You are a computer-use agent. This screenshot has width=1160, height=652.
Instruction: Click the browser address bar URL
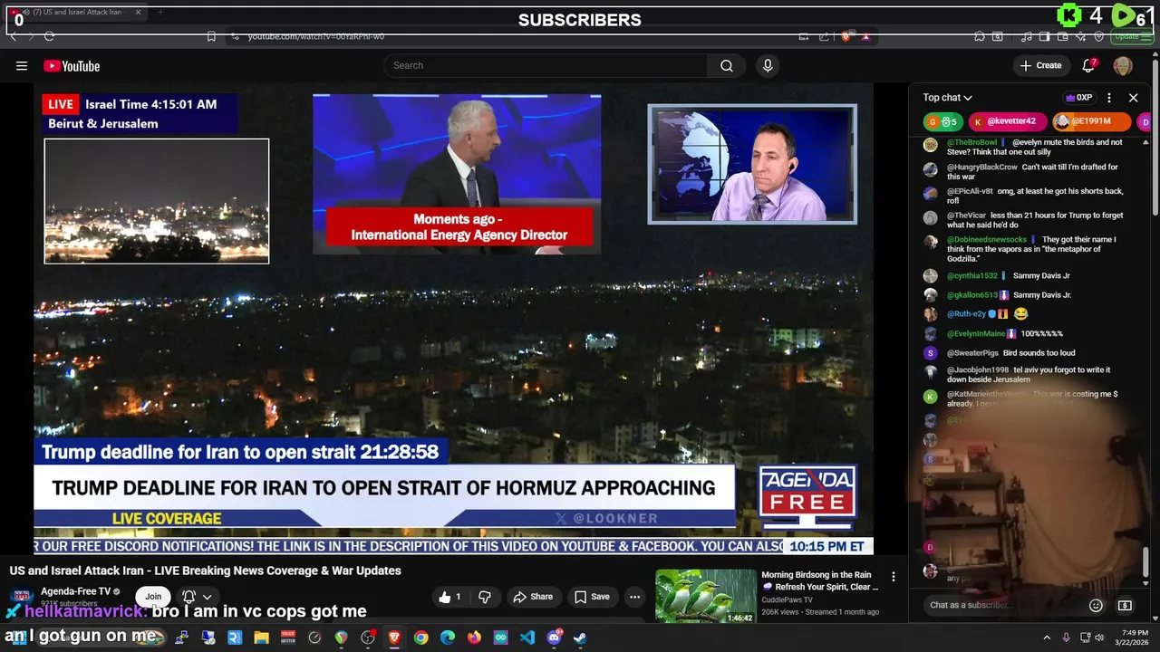pos(316,36)
